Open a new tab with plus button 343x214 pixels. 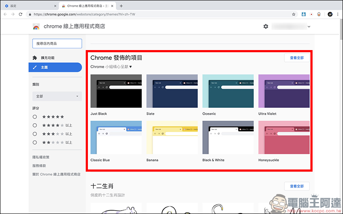[x=121, y=6]
